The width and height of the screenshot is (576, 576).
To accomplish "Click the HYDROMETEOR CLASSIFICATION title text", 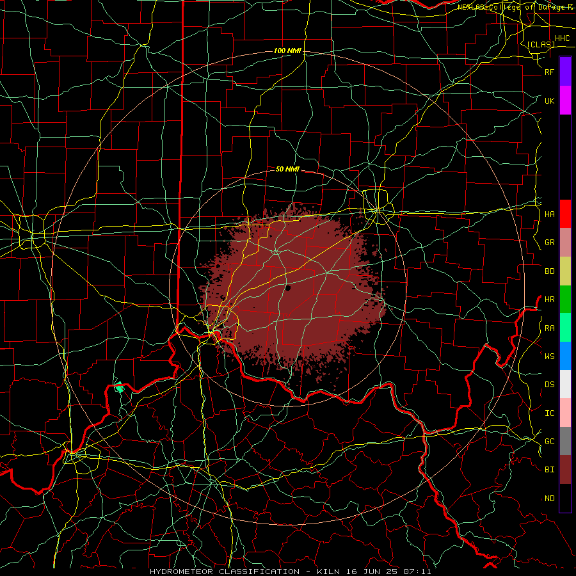I will [225, 572].
